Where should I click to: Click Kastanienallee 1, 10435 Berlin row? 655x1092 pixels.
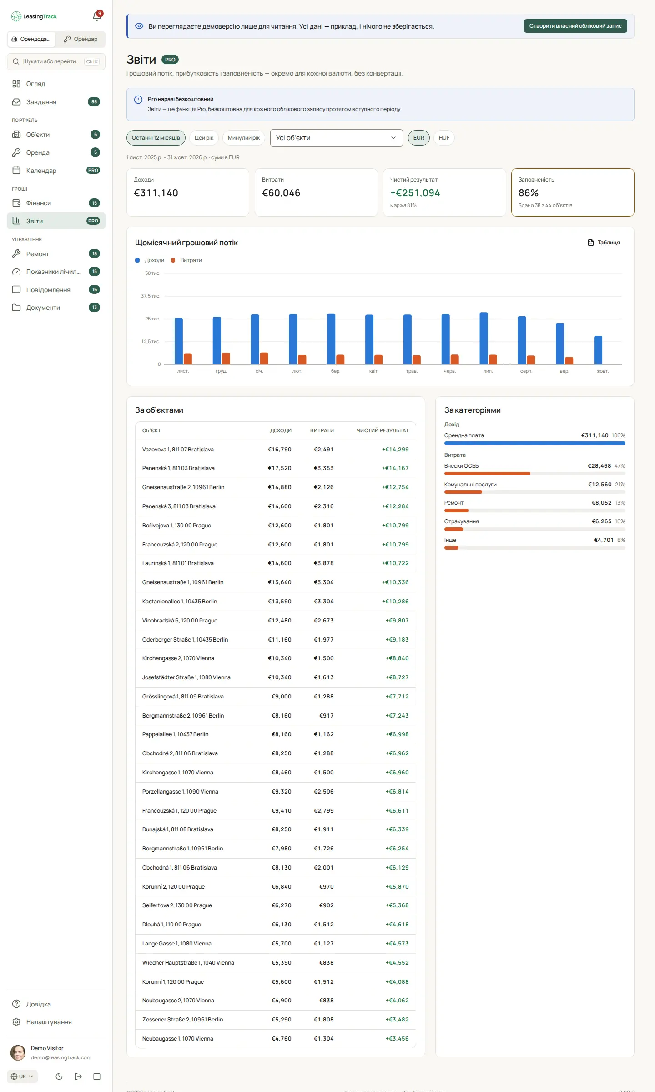276,602
